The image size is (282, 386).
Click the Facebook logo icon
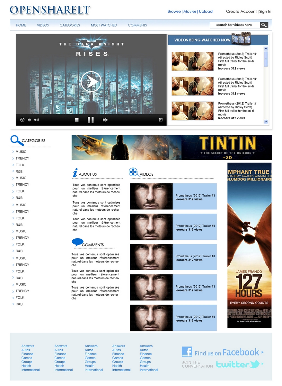coord(187,352)
